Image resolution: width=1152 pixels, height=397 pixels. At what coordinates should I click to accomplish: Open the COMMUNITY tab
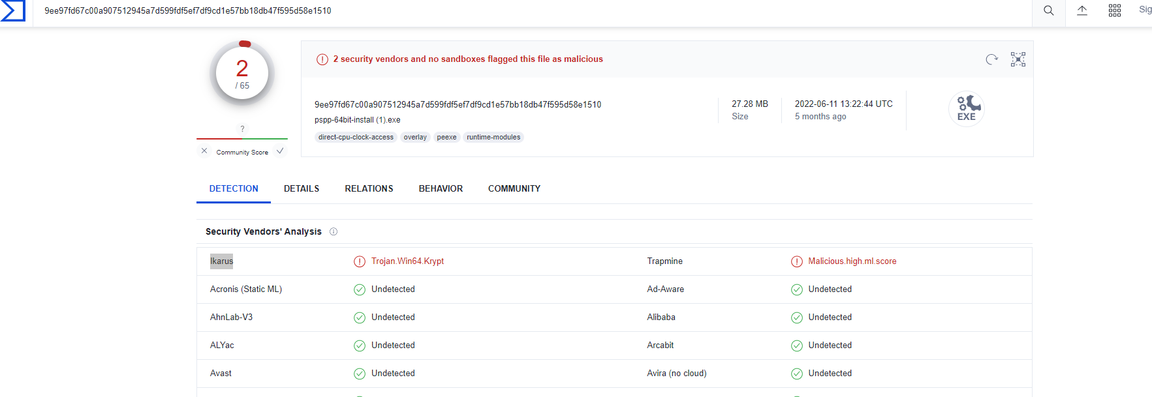coord(514,188)
